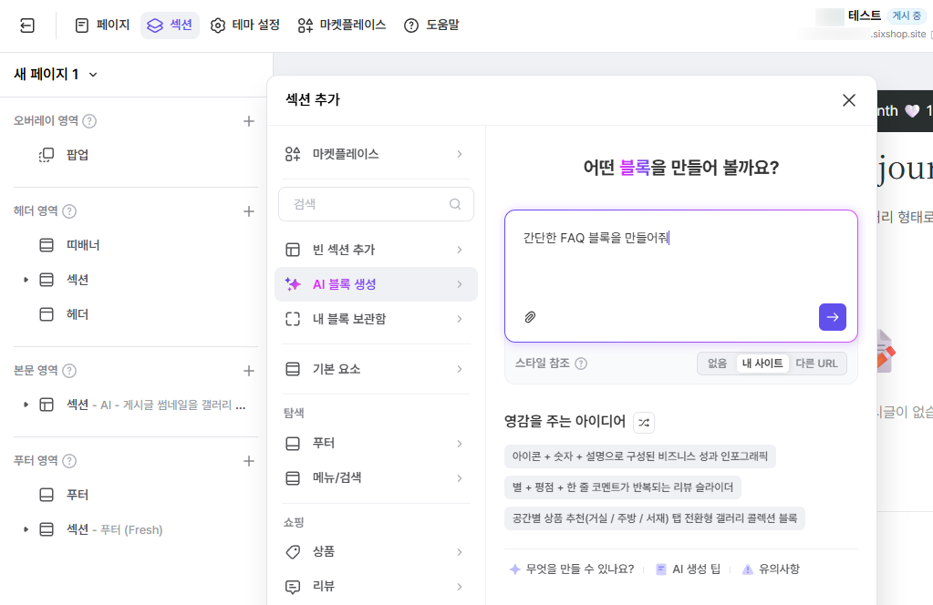Image resolution: width=933 pixels, height=605 pixels.
Task: Click help icon next to 본문 영역
Action: pyautogui.click(x=69, y=371)
